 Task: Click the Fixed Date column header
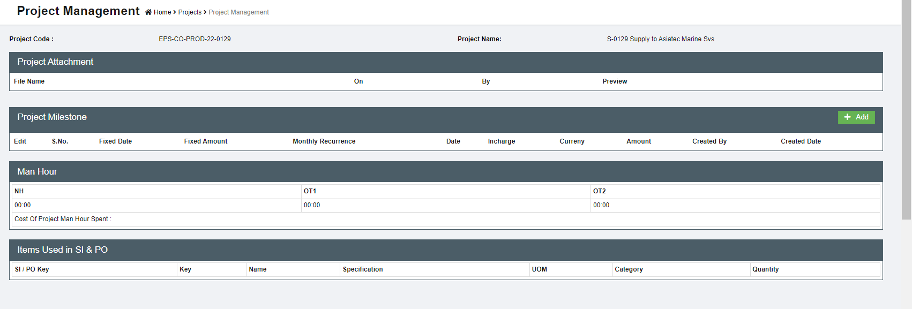click(x=115, y=141)
